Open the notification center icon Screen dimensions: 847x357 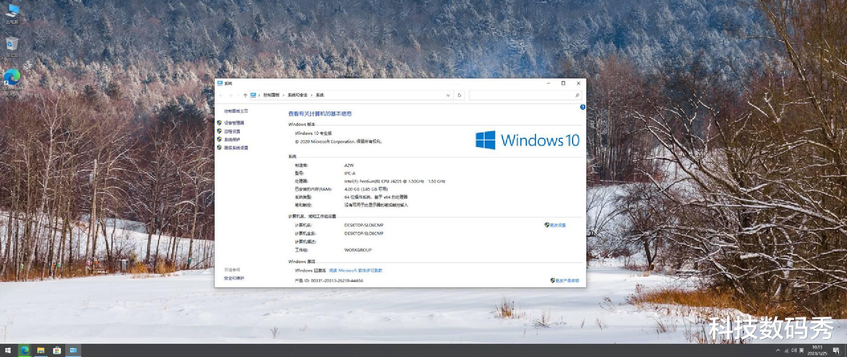click(836, 351)
